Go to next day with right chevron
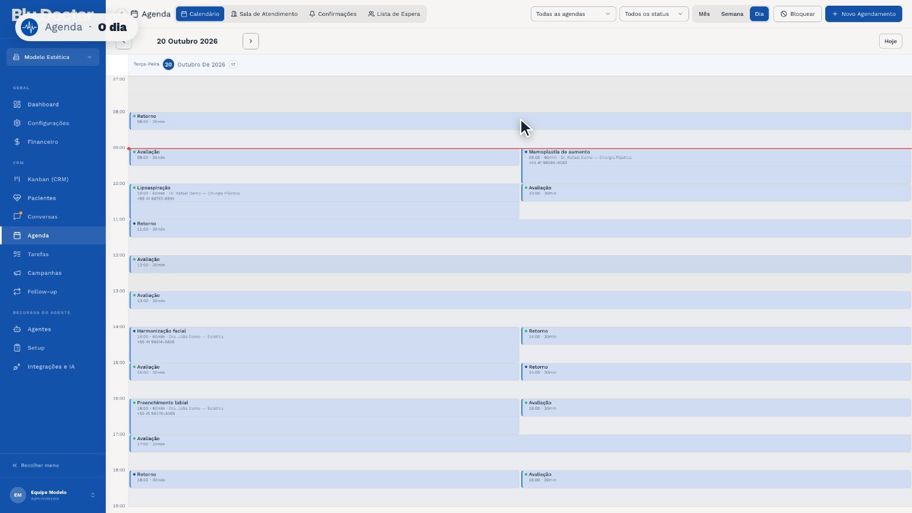Viewport: 912px width, 513px height. [x=251, y=41]
